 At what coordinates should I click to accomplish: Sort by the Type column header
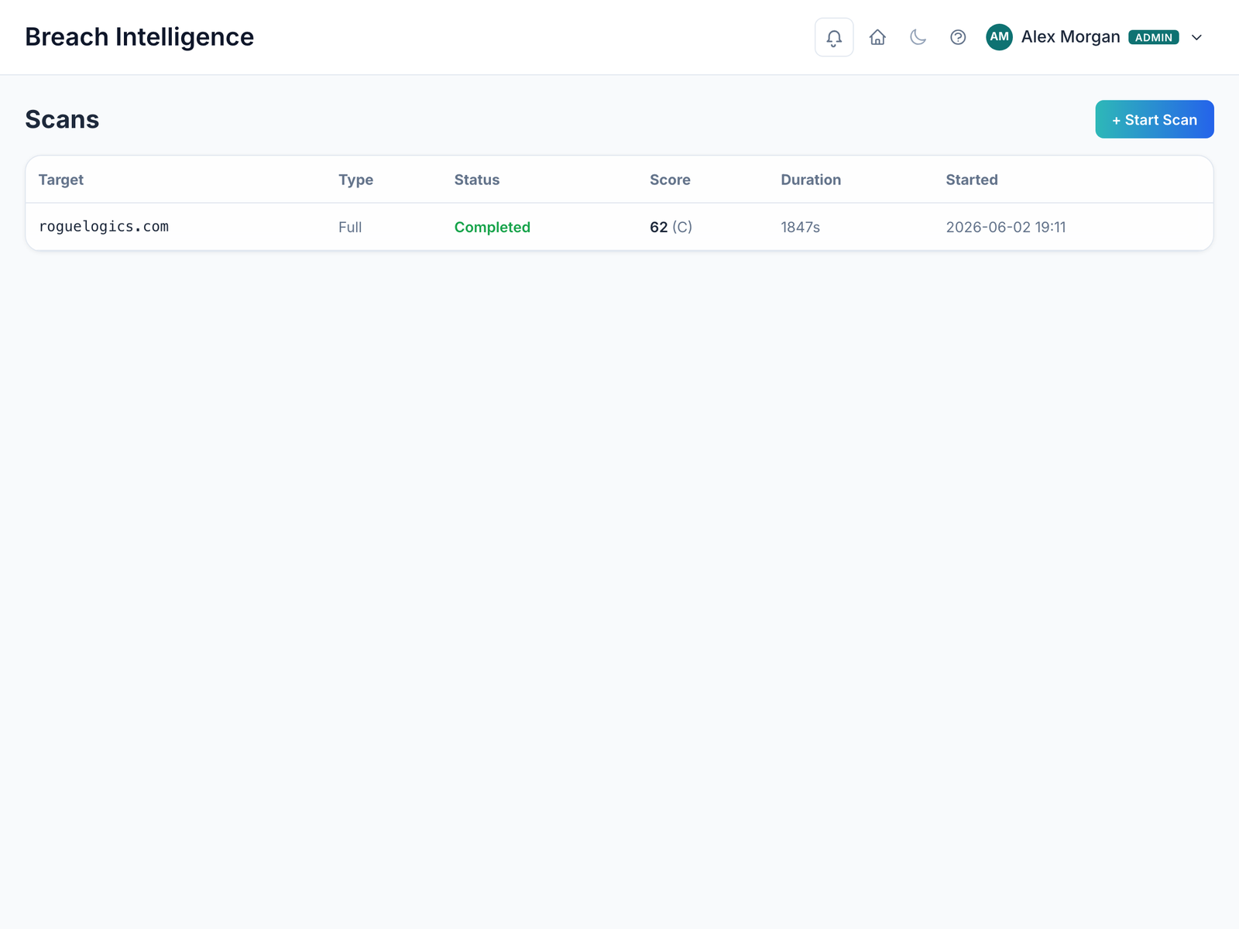(x=355, y=180)
